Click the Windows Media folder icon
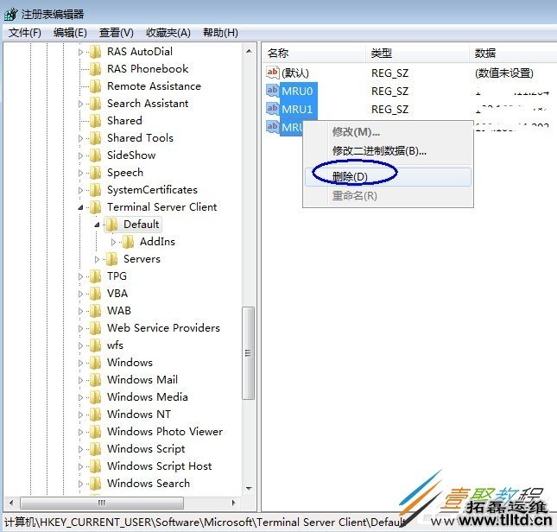This screenshot has height=532, width=557. click(x=95, y=397)
